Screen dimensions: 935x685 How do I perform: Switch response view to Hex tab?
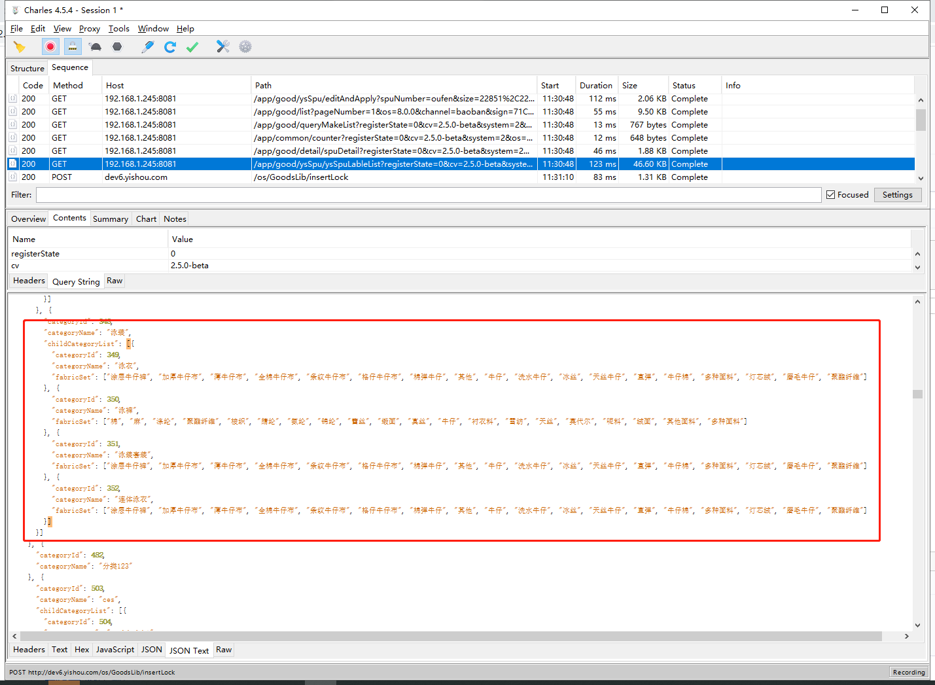click(82, 650)
